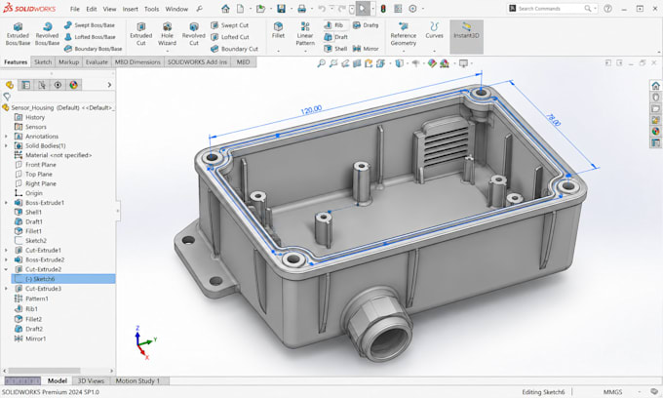Click the Save icon
Screen dimensions: 663x398
coord(281,9)
